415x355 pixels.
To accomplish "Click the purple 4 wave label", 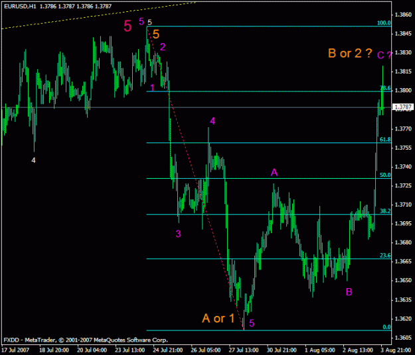I will [212, 121].
